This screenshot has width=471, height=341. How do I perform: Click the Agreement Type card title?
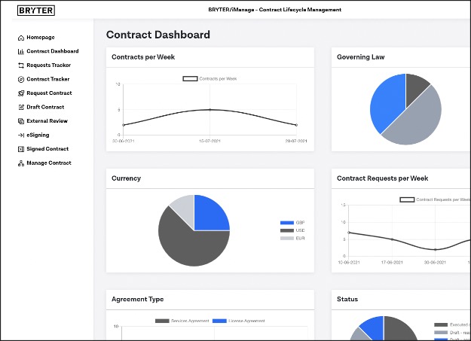[x=138, y=300]
